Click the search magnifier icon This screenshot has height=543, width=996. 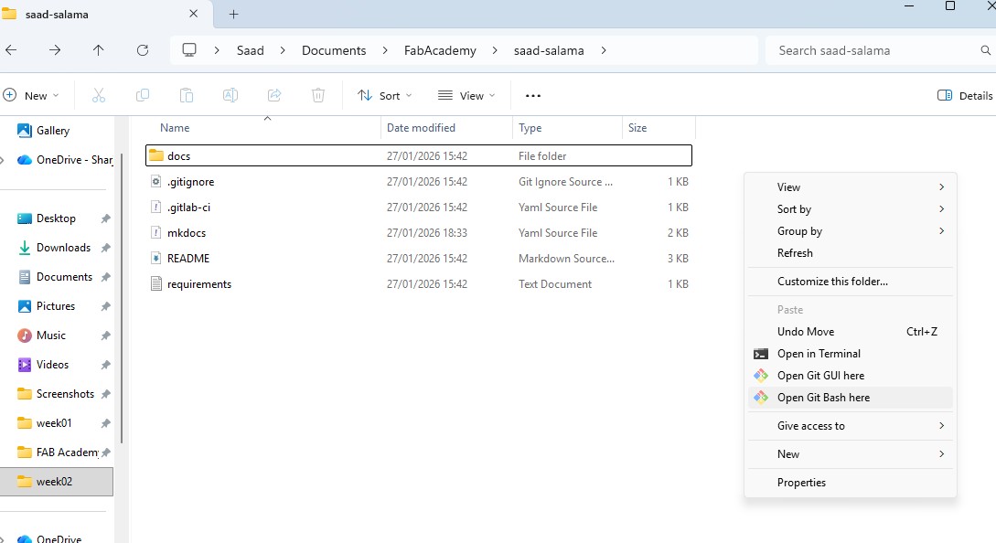click(x=985, y=50)
